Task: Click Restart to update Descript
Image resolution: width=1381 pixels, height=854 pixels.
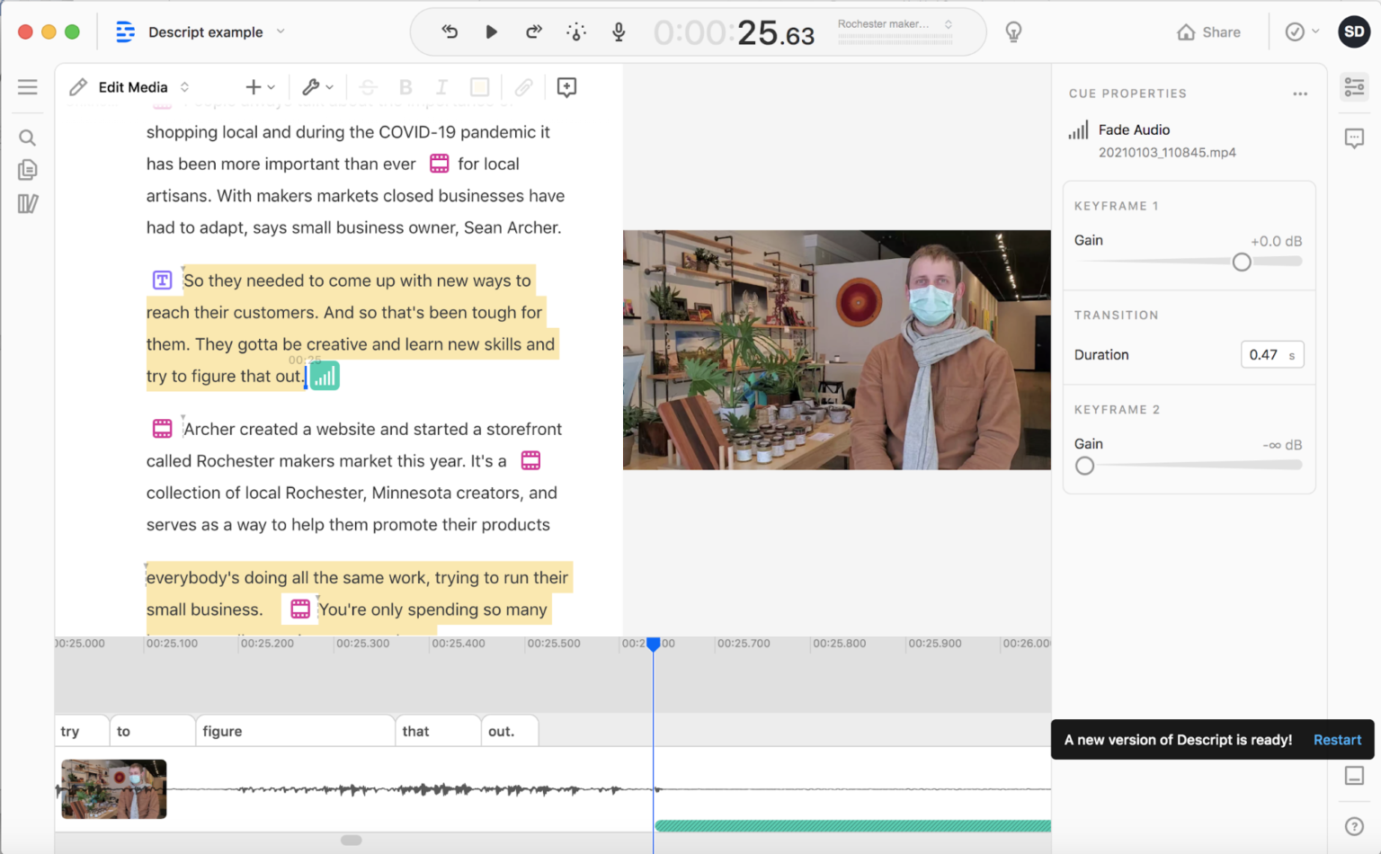Action: (1337, 740)
